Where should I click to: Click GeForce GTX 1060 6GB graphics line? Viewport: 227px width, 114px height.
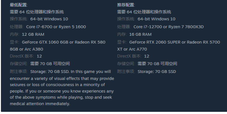(x=64, y=42)
